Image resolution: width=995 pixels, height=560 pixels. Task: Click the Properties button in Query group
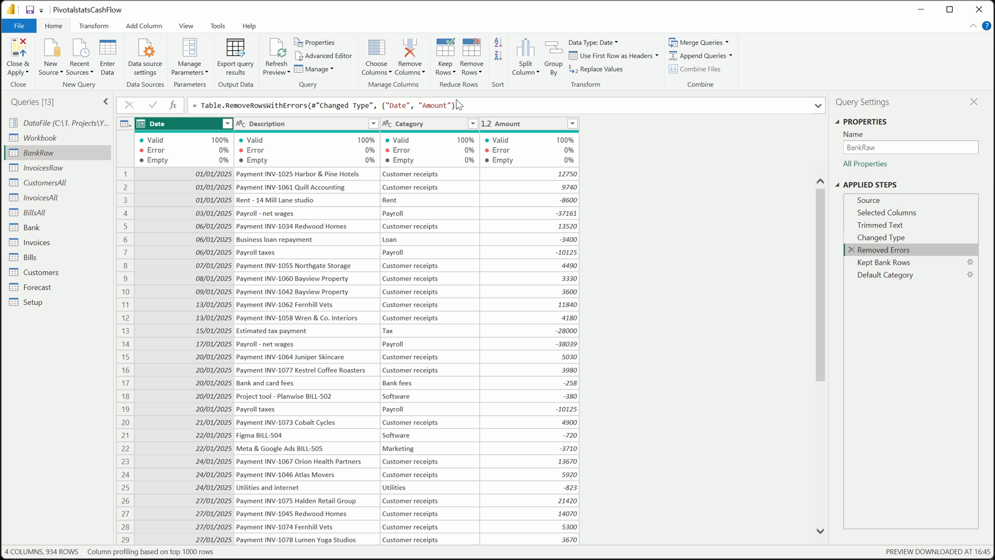coord(315,42)
